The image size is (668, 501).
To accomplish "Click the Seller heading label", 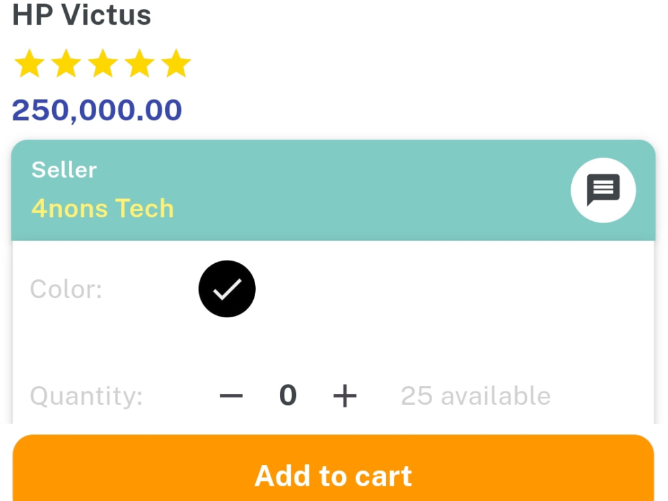I will (x=64, y=170).
